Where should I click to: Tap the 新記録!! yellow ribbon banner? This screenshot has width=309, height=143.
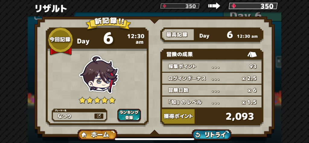pyautogui.click(x=108, y=22)
